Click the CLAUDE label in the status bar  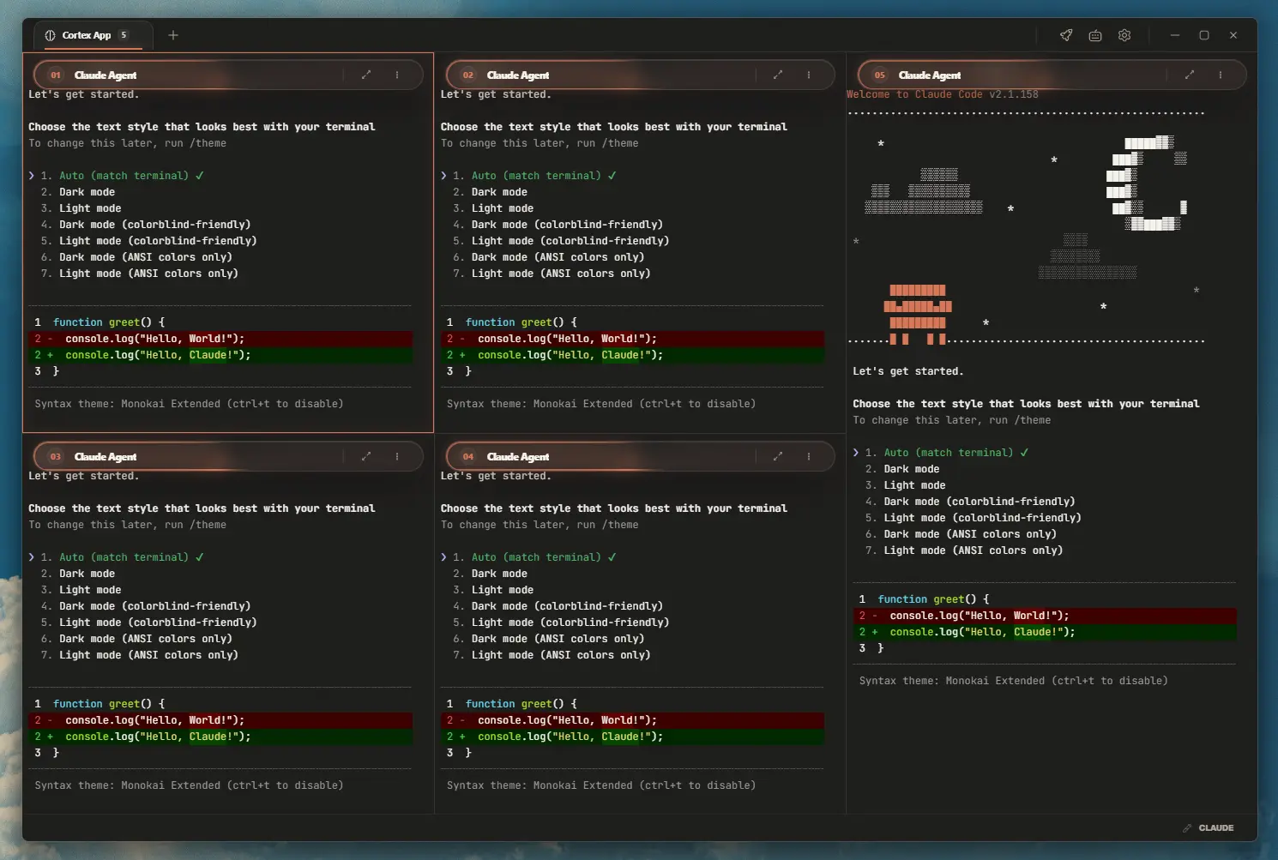click(1216, 828)
